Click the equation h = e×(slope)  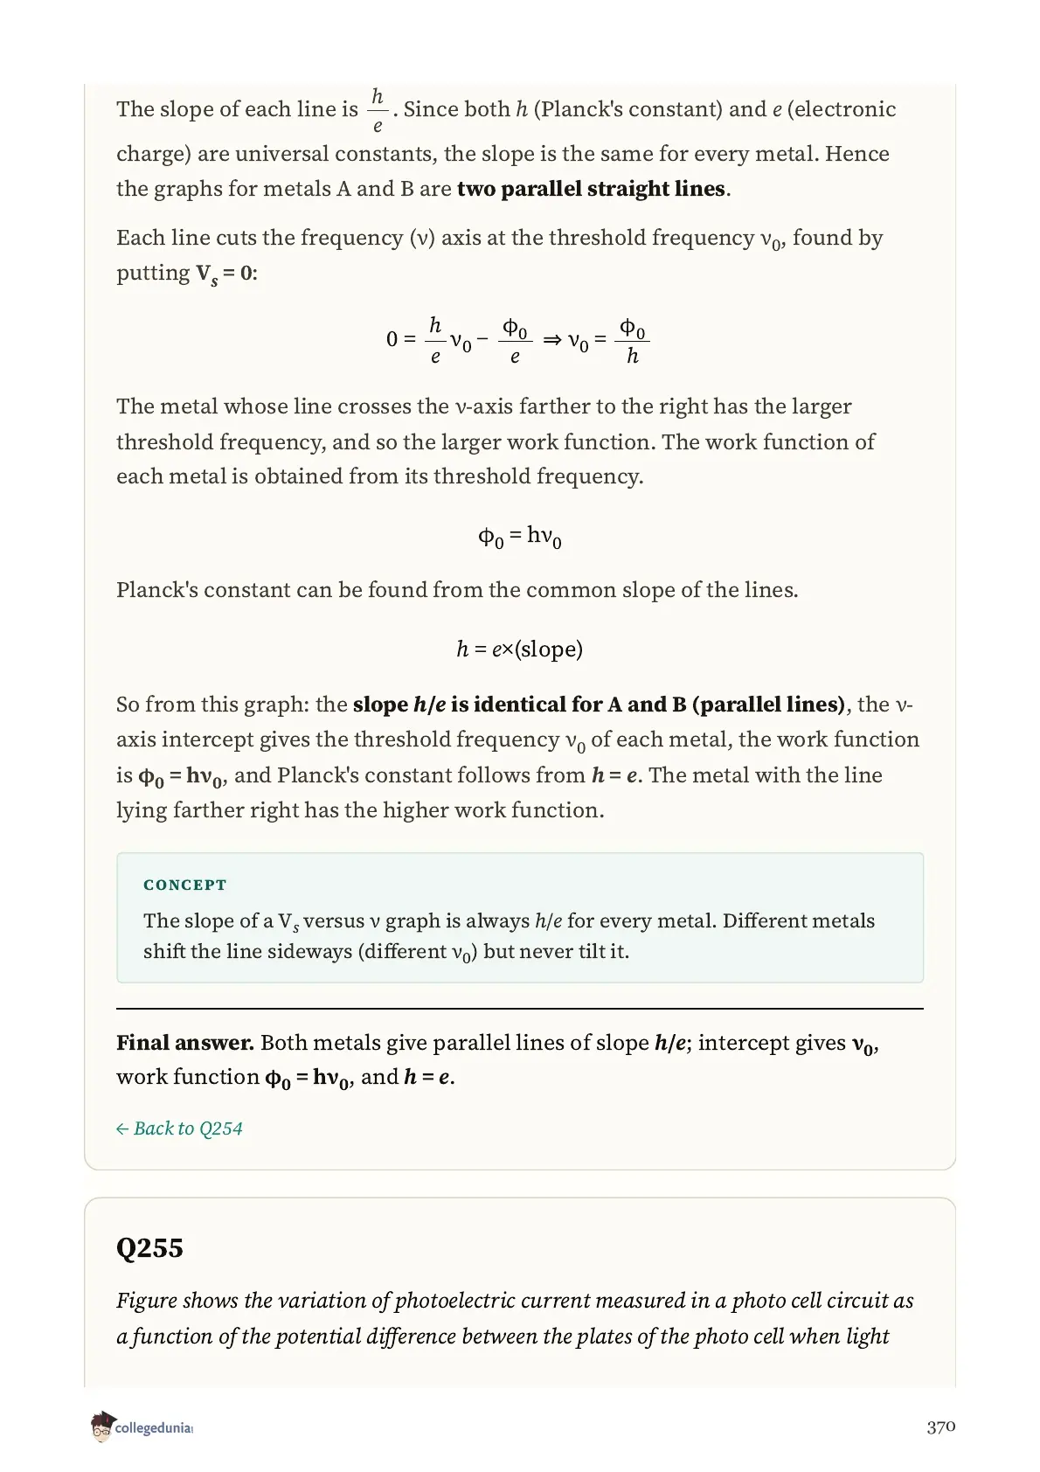click(519, 649)
